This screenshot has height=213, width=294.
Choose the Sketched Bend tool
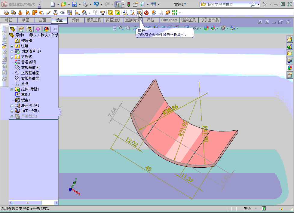pyautogui.click(x=56, y=13)
